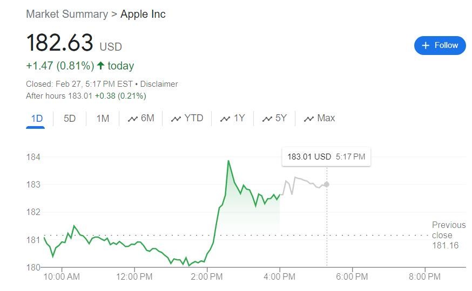Switch to the 5D tab

click(x=70, y=119)
